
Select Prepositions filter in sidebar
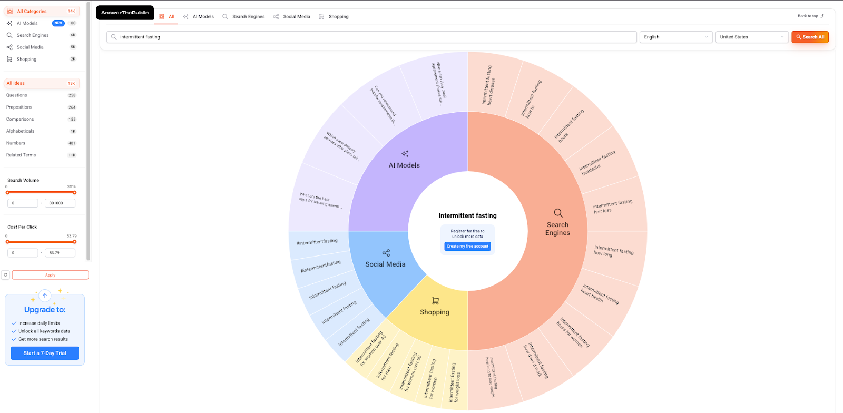coord(42,107)
